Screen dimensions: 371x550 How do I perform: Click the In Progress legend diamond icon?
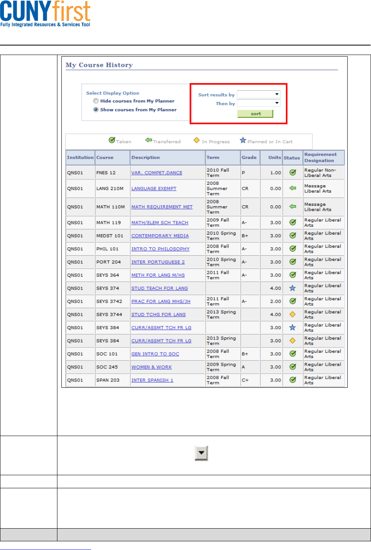196,140
